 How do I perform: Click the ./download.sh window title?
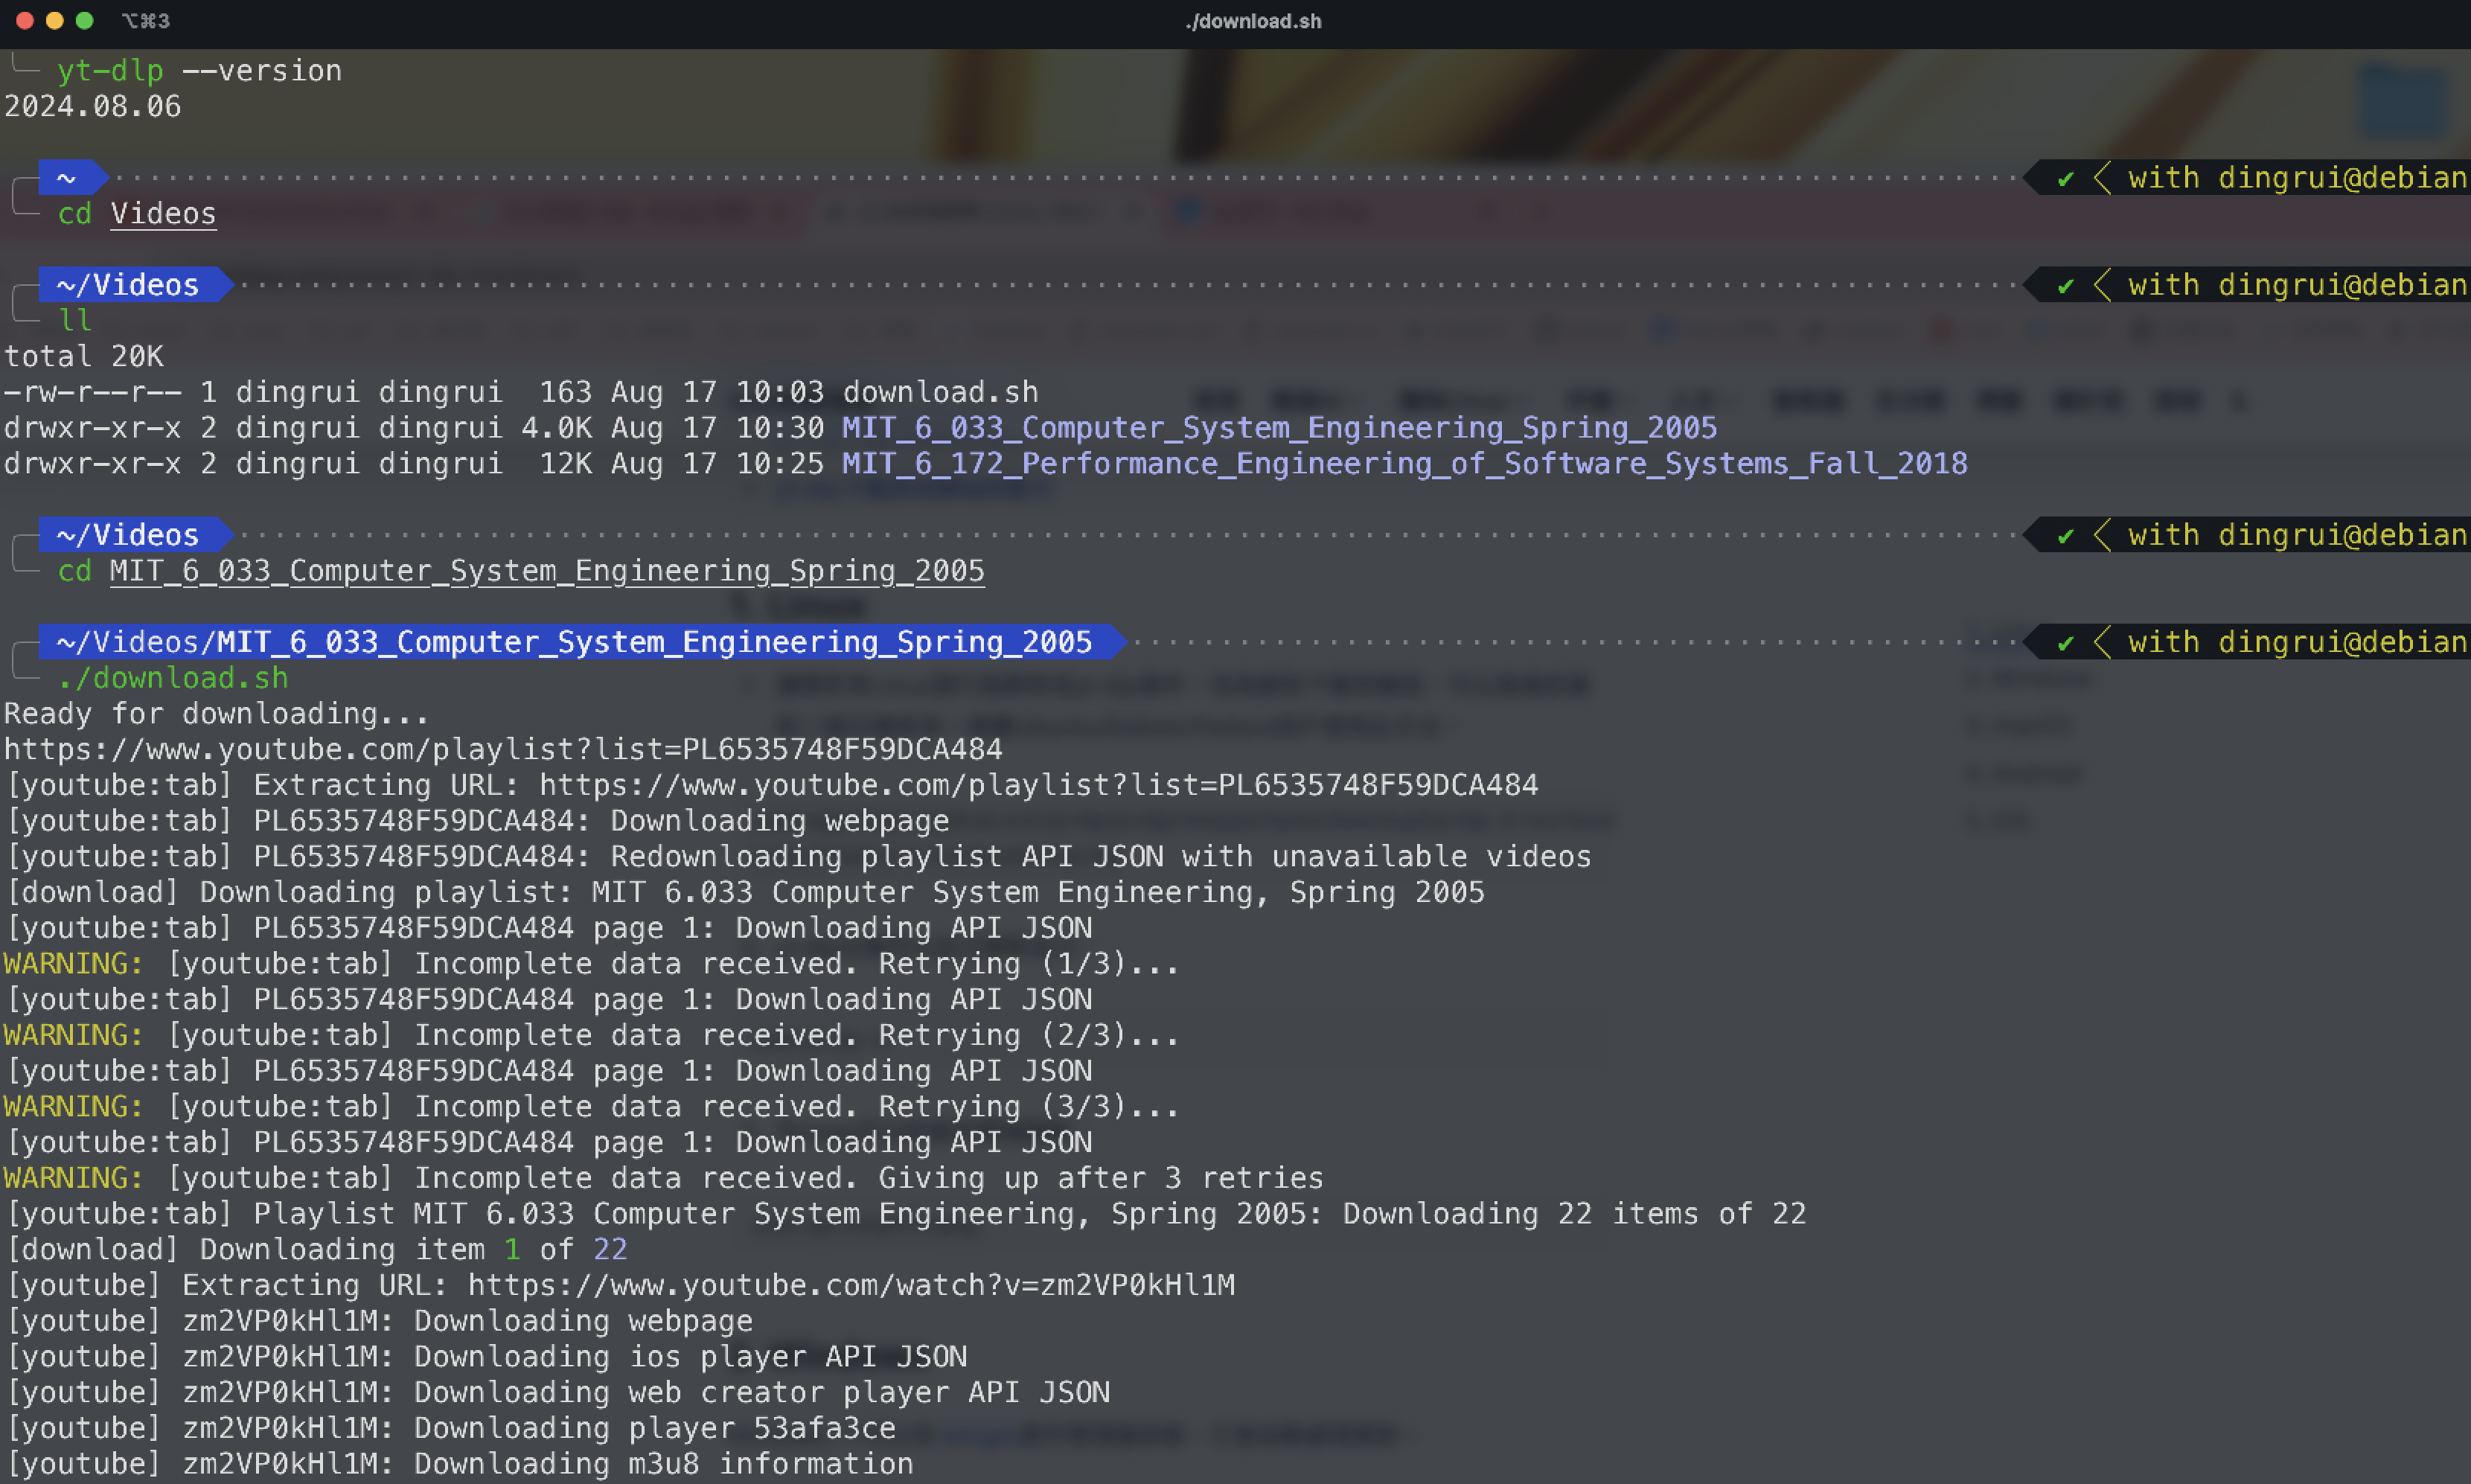pyautogui.click(x=1253, y=21)
